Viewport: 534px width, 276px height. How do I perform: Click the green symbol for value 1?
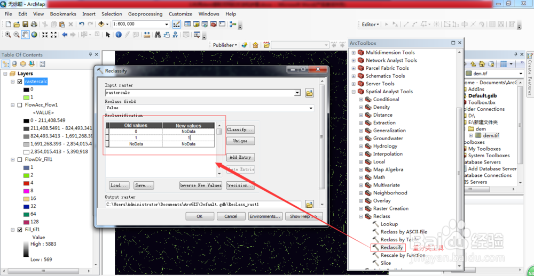click(26, 97)
